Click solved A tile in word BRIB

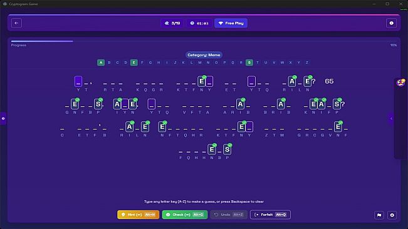coord(281,104)
